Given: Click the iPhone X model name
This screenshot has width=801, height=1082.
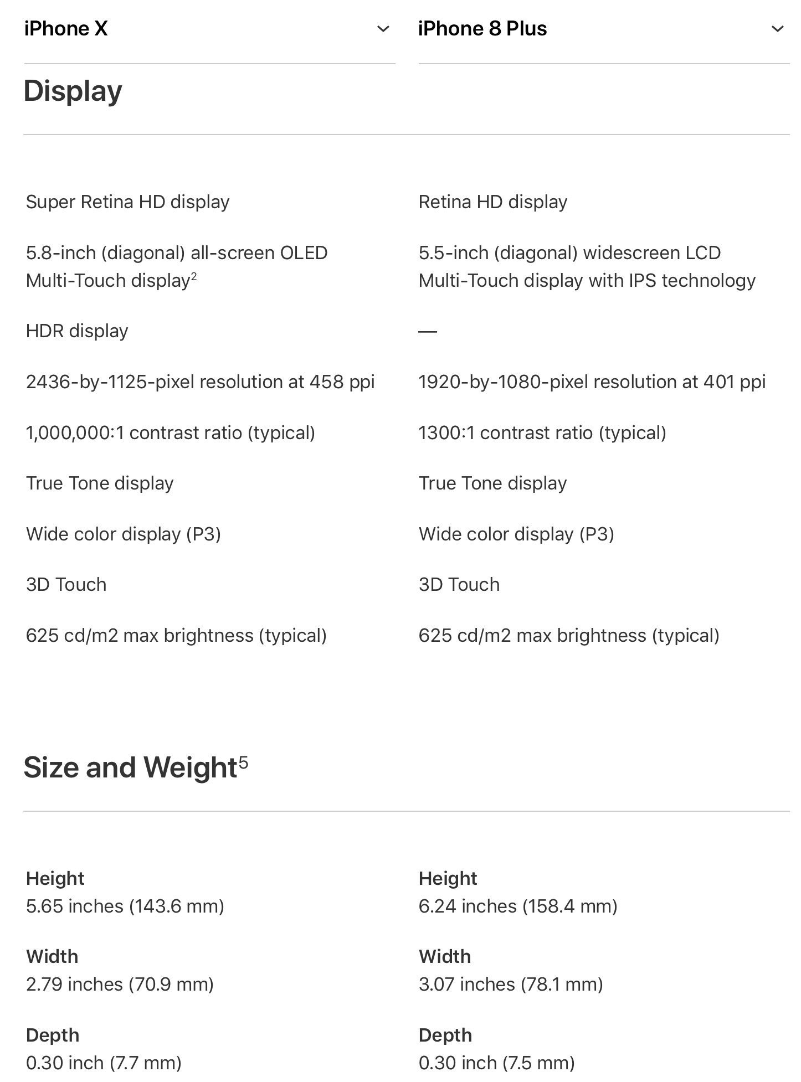Looking at the screenshot, I should (66, 29).
